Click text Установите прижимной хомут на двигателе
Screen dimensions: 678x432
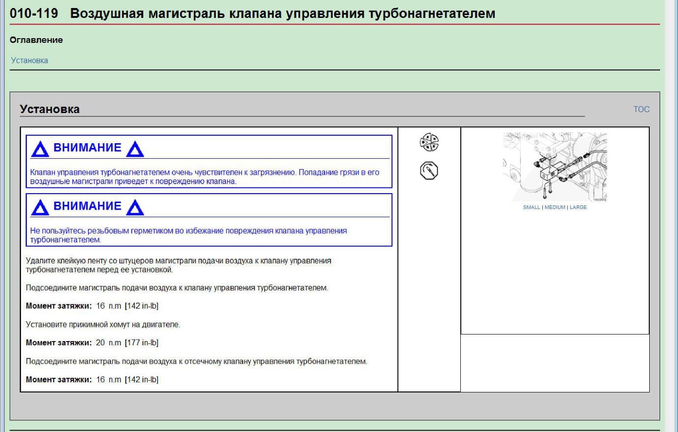[103, 325]
